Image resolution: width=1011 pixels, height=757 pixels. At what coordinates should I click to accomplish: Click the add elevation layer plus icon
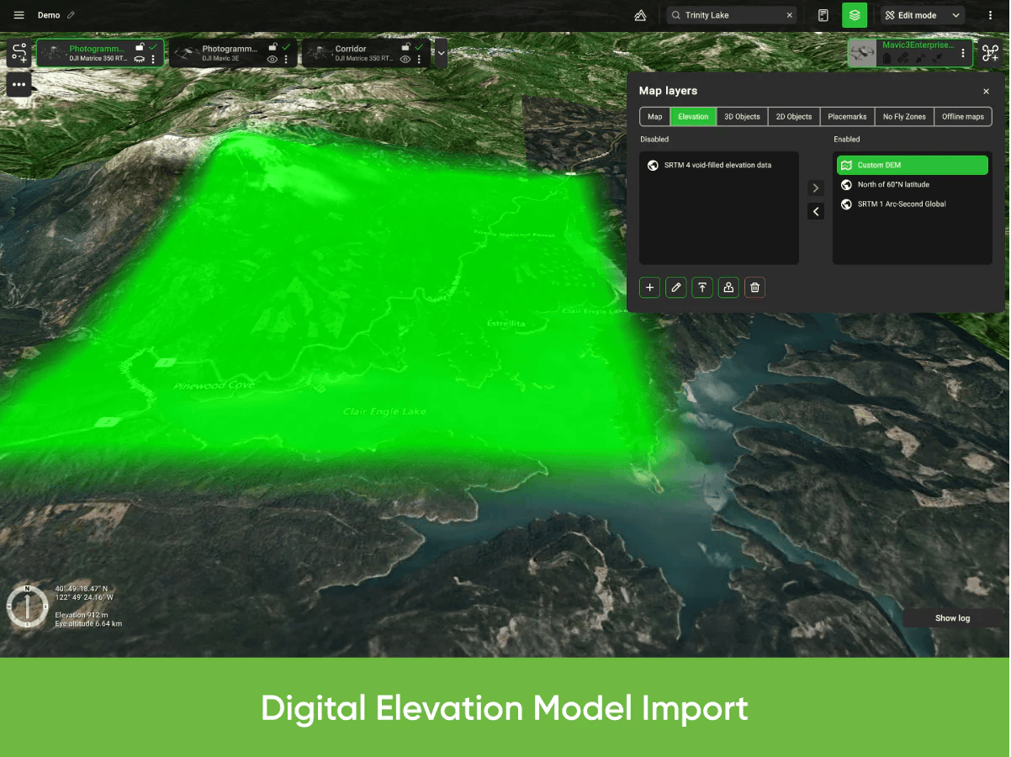[x=649, y=288]
